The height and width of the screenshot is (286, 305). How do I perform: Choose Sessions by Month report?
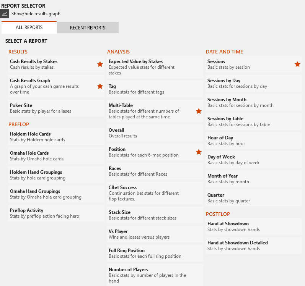coord(254,102)
